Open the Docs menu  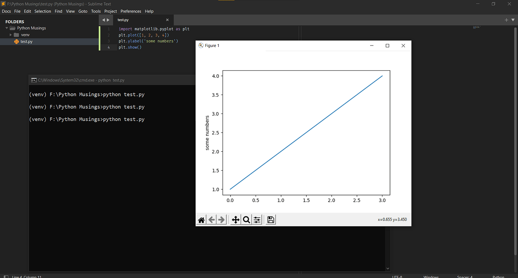coord(6,11)
